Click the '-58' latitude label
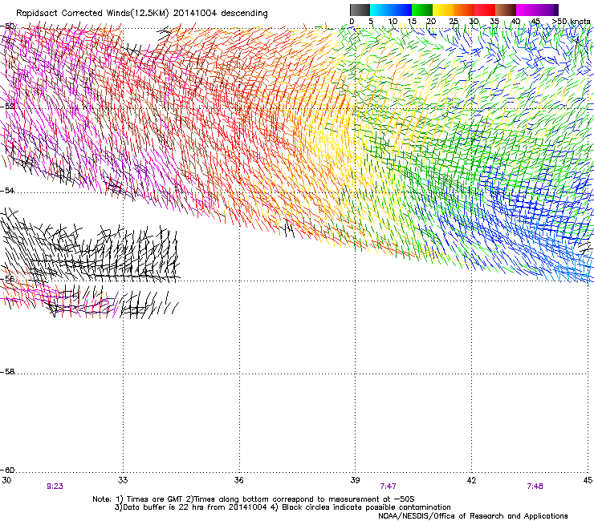 [7, 372]
